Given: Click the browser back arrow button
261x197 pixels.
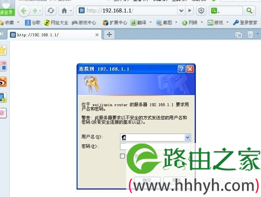Looking at the screenshot, I should [x=24, y=11].
